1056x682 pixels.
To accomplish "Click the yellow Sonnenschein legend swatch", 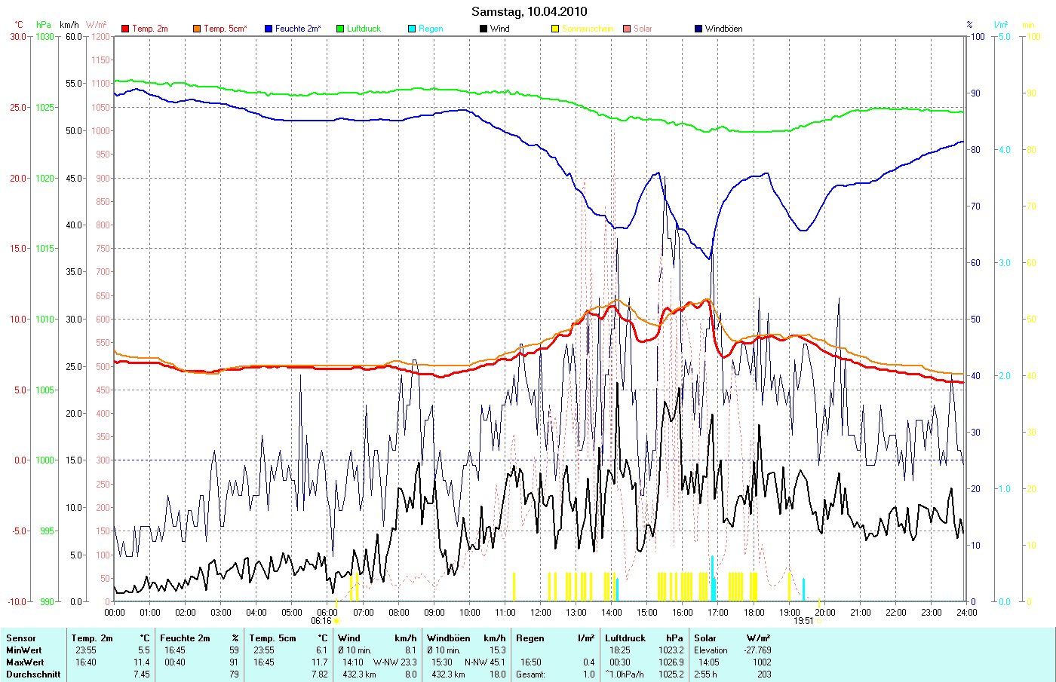I will [555, 29].
